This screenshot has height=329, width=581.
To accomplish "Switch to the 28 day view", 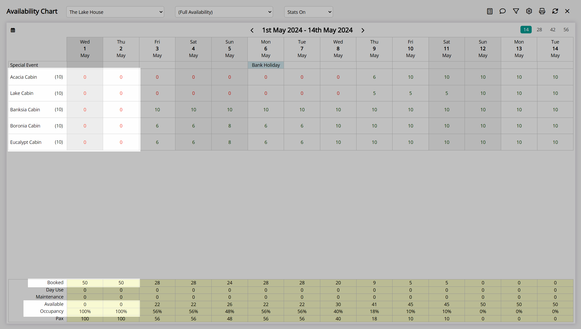I will tap(539, 30).
